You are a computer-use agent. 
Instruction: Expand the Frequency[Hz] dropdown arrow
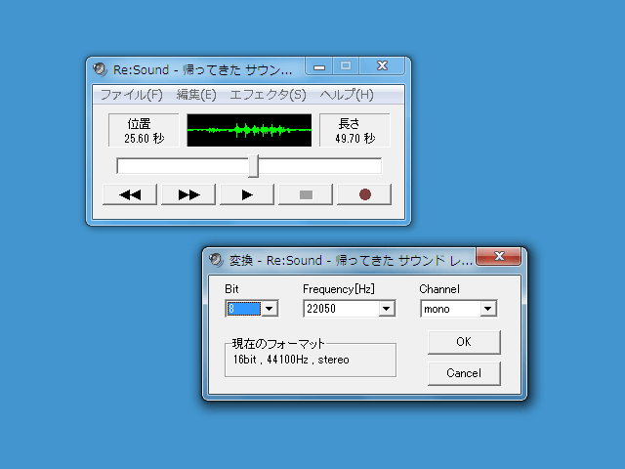pyautogui.click(x=387, y=309)
